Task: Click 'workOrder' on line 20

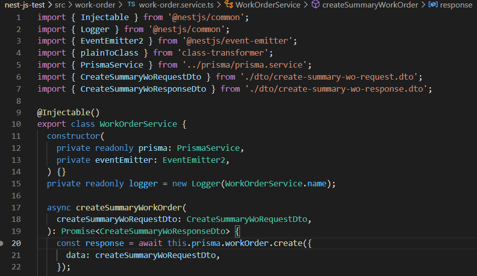Action: (x=247, y=243)
